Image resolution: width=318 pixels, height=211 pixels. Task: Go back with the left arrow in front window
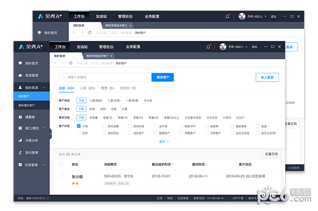(56, 63)
